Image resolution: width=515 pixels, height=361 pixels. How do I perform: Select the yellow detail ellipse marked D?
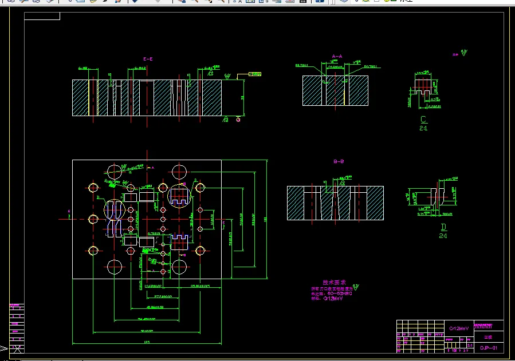(115, 210)
